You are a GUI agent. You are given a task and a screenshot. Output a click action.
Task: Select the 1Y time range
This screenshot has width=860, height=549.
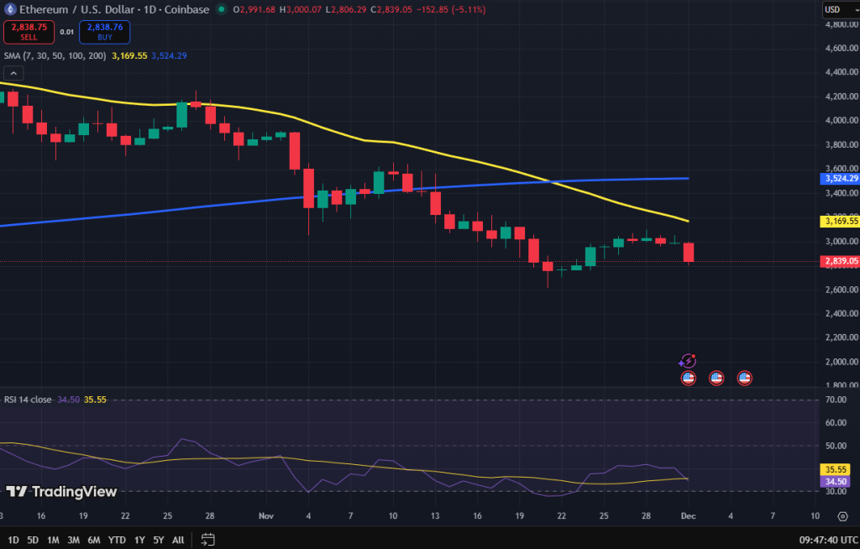(x=140, y=540)
